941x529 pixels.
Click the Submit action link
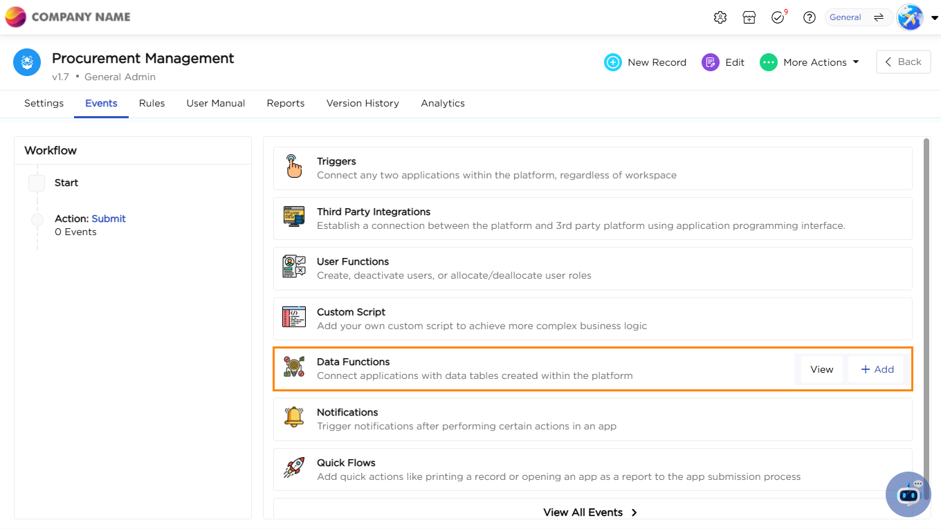click(109, 219)
